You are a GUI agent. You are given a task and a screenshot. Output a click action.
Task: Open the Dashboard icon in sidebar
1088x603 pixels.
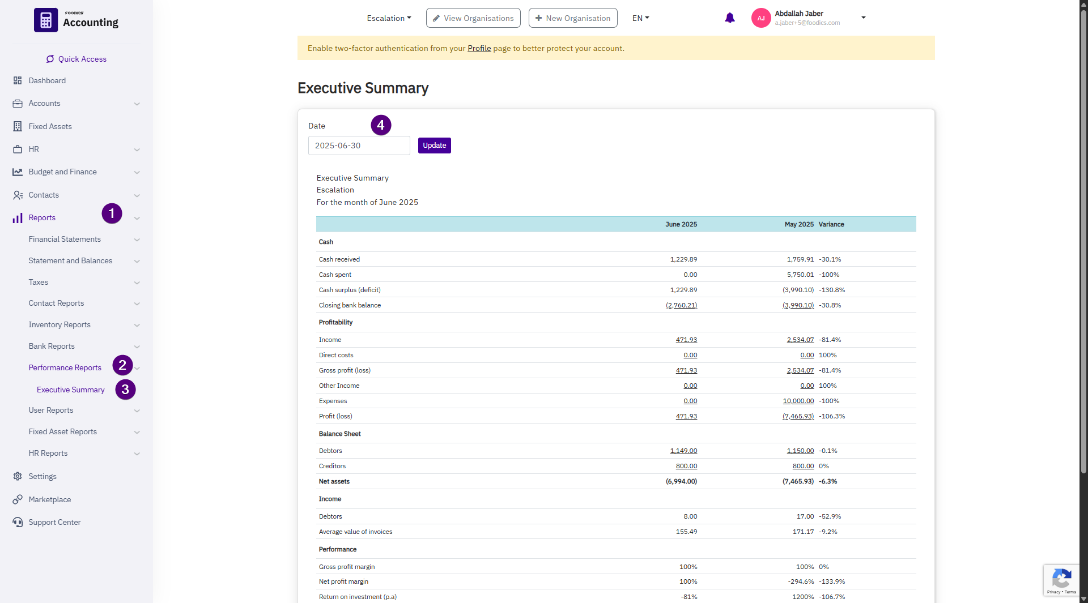coord(18,80)
